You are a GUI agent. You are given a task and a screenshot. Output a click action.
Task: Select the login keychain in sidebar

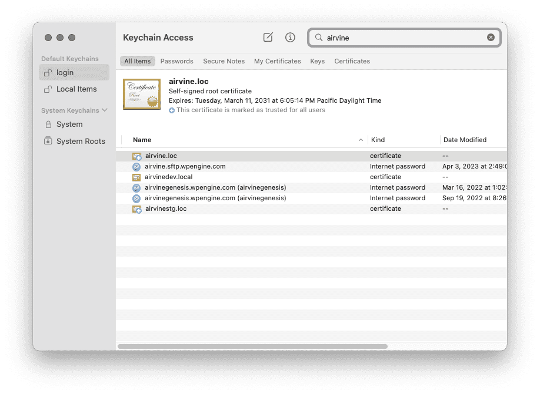click(x=65, y=73)
